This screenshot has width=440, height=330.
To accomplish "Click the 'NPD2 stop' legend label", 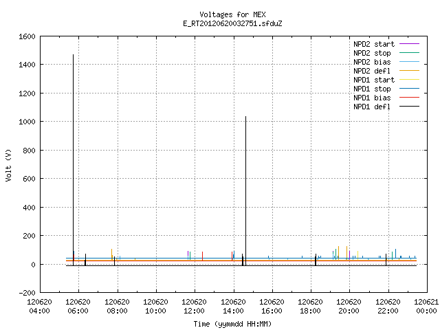I will pos(372,53).
